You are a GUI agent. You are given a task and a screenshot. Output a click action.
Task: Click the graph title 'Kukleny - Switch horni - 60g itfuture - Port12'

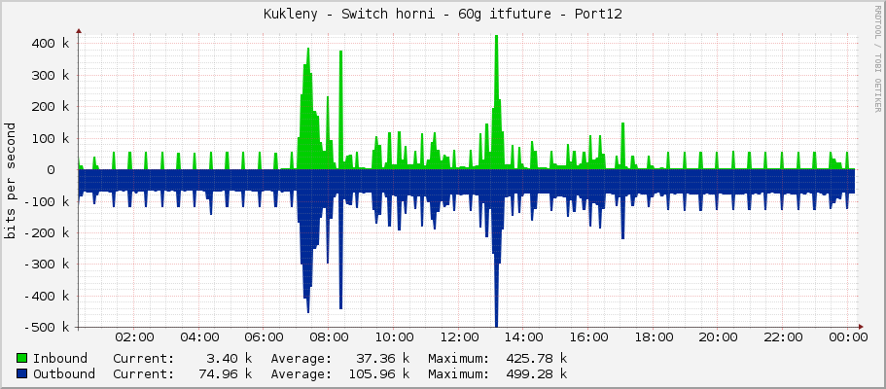pos(443,15)
